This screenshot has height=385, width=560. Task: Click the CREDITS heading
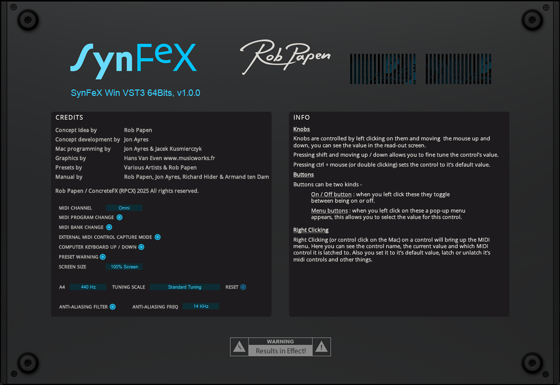69,118
